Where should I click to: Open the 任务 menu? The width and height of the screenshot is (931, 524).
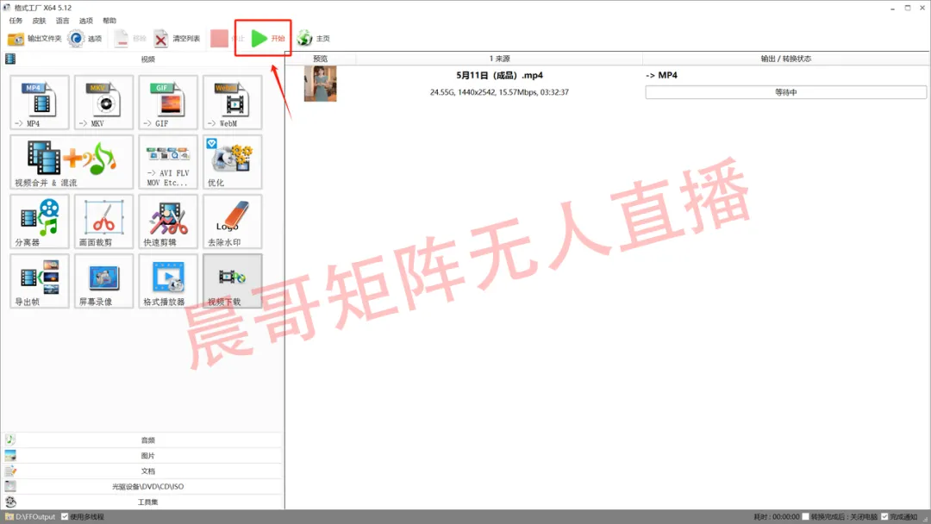click(x=16, y=21)
